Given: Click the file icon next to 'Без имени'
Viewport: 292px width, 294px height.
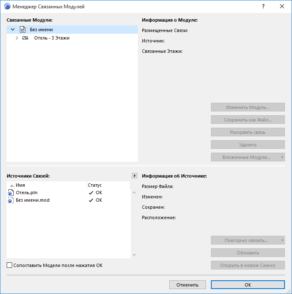Looking at the screenshot, I should pyautogui.click(x=23, y=30).
